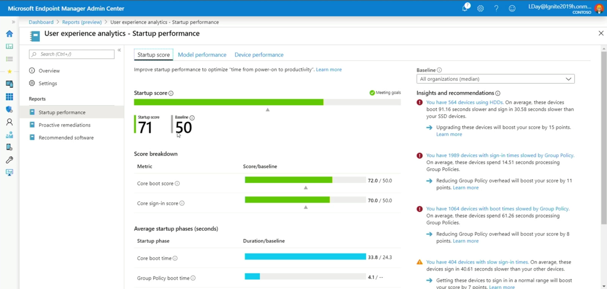This screenshot has width=607, height=289.
Task: Open the feedback smiley icon
Action: click(512, 8)
